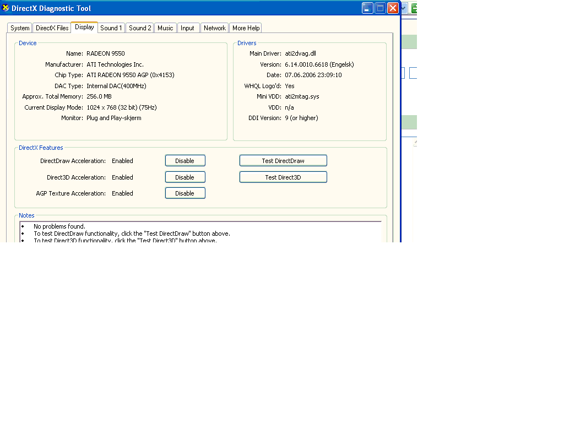Click the Test Direct3D button
564x423 pixels.
283,177
